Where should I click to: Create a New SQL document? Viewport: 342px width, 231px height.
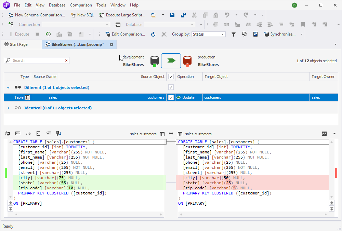click(x=82, y=15)
